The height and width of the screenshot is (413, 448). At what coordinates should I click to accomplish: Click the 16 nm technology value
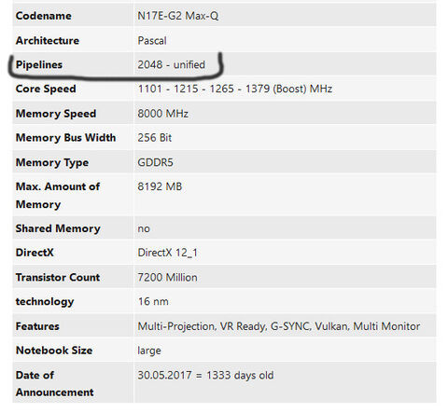pos(153,301)
